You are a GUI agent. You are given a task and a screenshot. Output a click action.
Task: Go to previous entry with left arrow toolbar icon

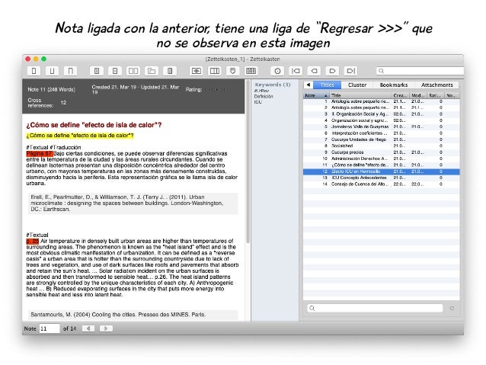314,71
